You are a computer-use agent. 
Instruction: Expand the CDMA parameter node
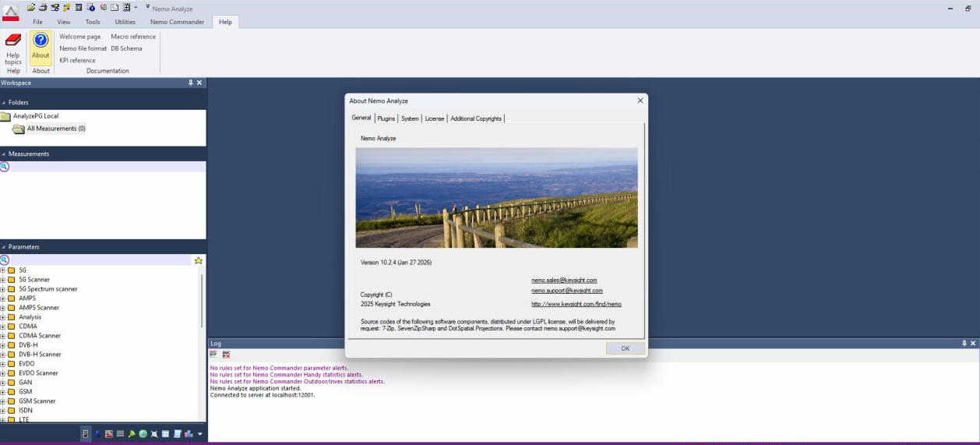point(2,327)
